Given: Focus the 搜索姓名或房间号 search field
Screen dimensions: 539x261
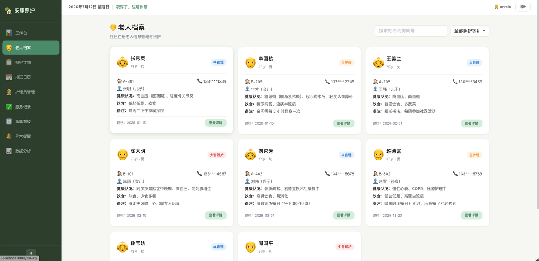Looking at the screenshot, I should 411,31.
